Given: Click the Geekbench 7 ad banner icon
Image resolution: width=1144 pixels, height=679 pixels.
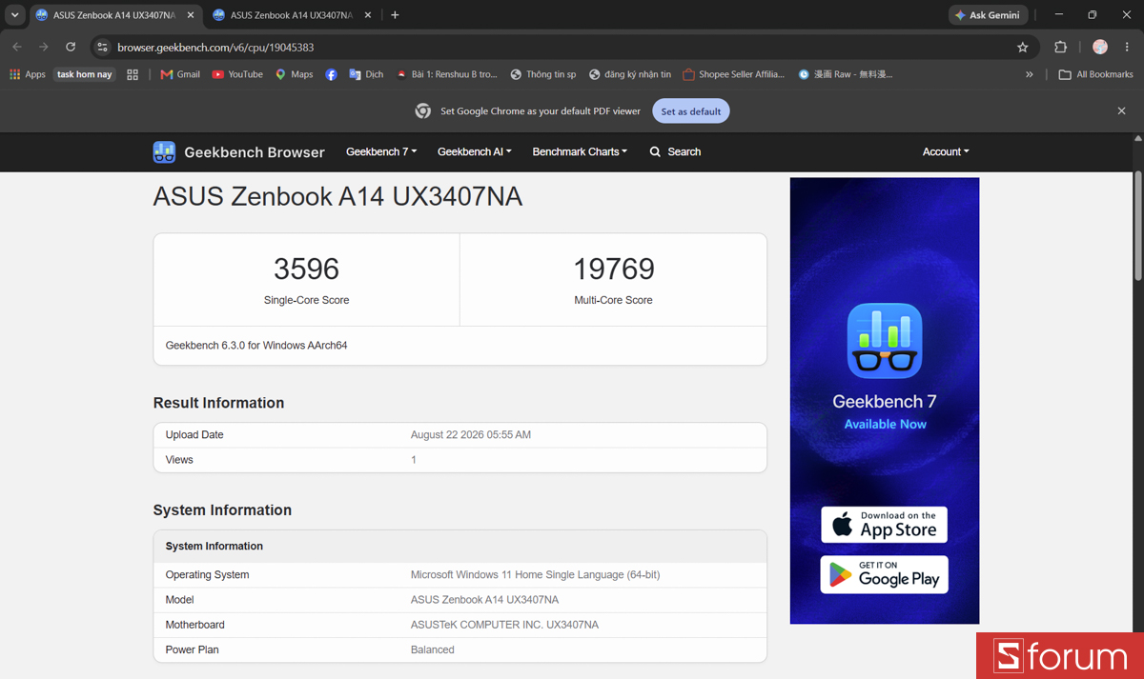Looking at the screenshot, I should [885, 341].
